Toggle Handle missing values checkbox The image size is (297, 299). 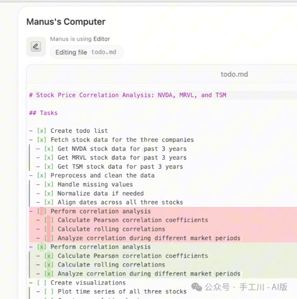[x=49, y=184]
